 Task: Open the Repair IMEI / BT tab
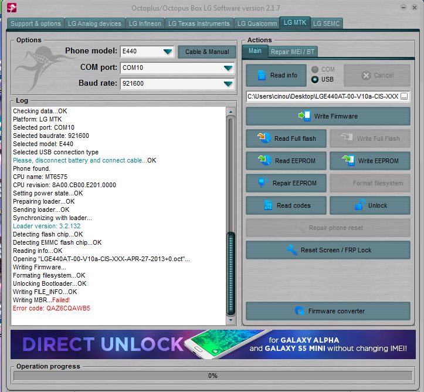click(x=293, y=52)
